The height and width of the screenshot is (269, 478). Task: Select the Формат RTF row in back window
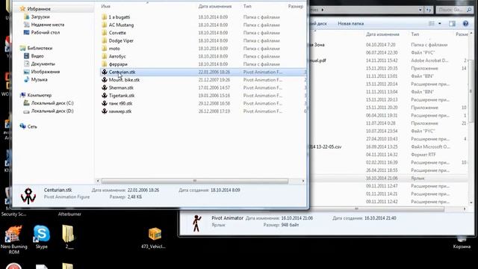[388, 155]
